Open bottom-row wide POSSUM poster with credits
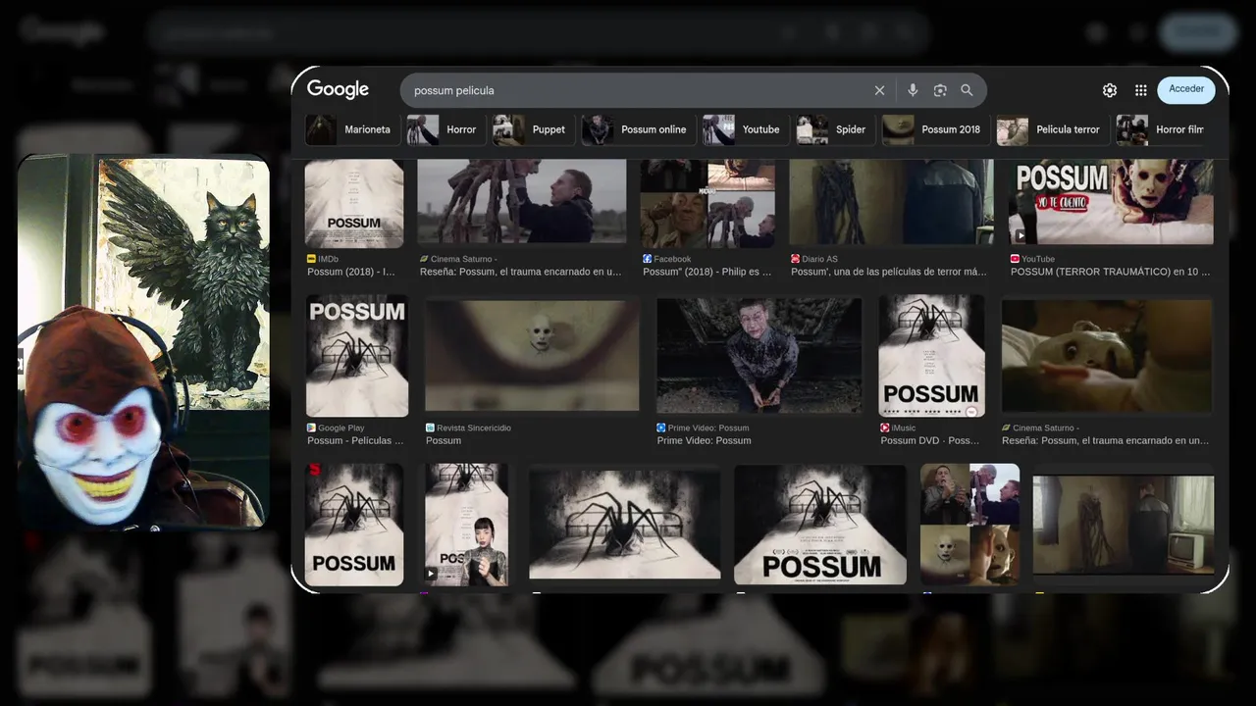This screenshot has height=706, width=1256. (820, 525)
